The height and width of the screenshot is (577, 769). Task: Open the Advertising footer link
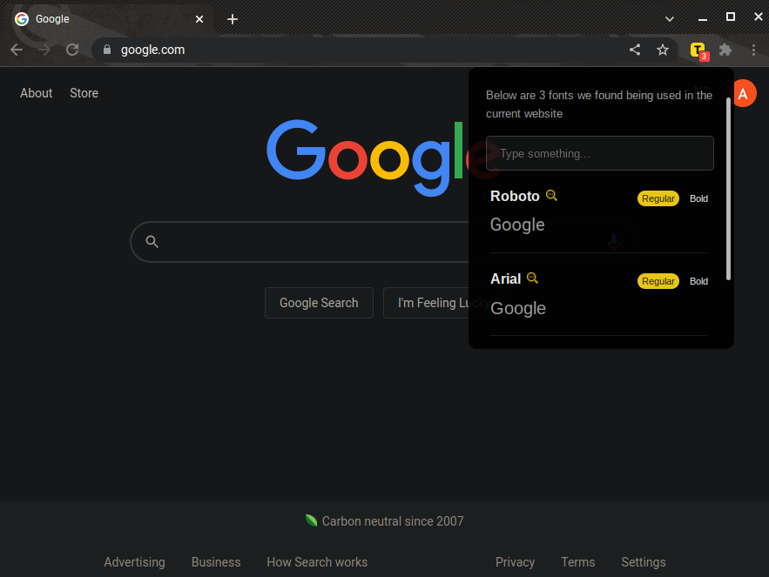click(x=134, y=562)
